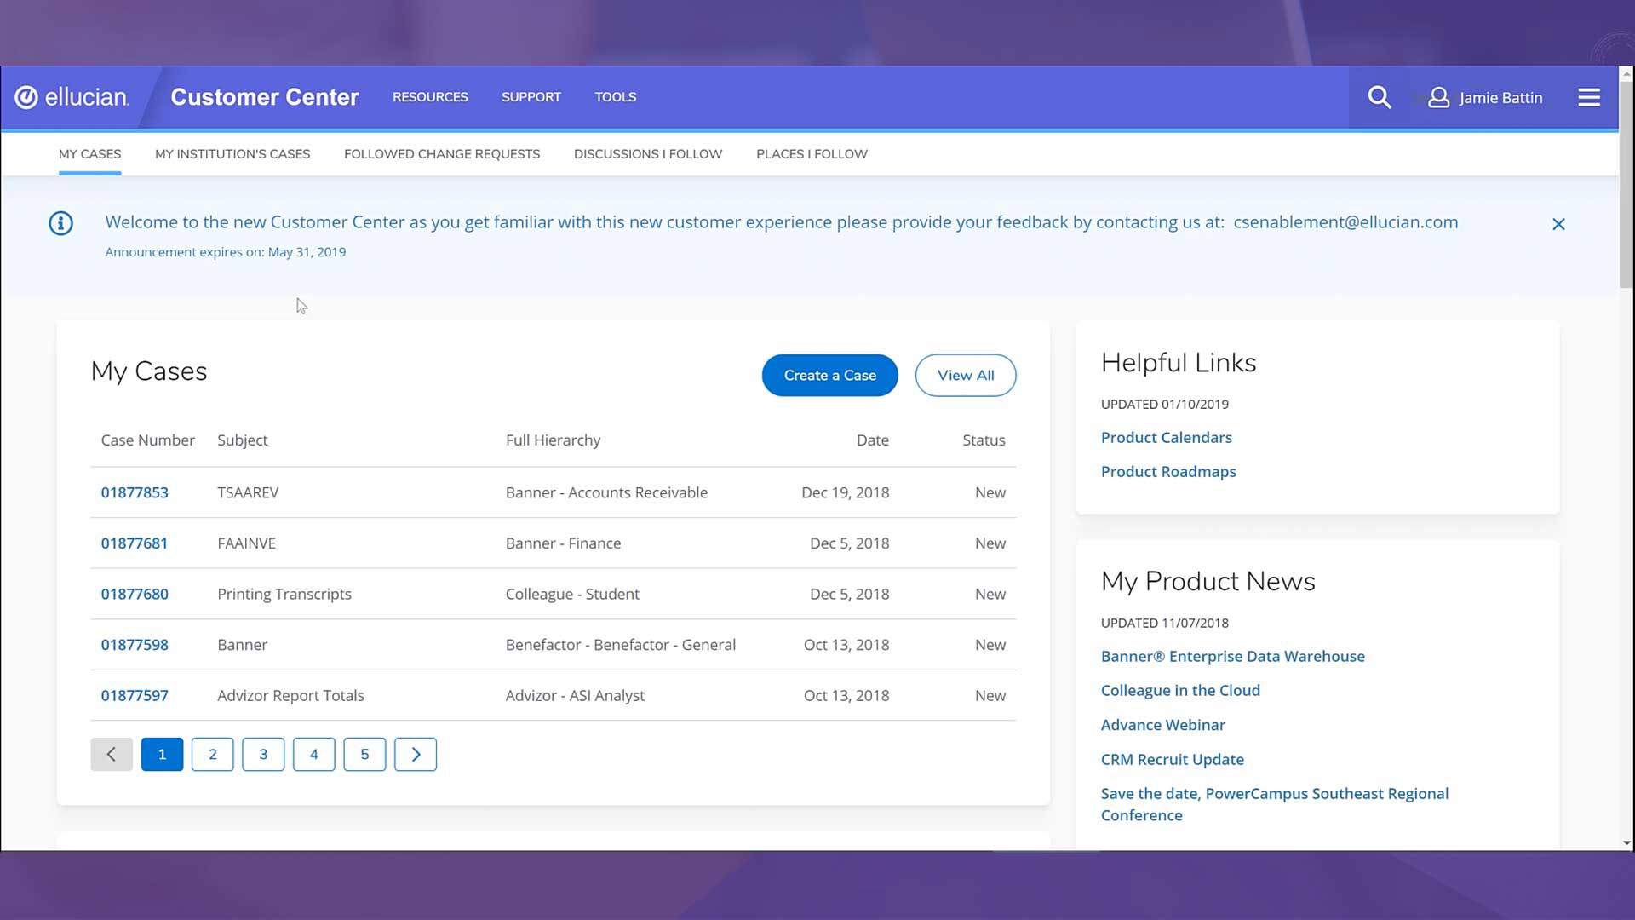Open the Product Calendars link
The width and height of the screenshot is (1635, 920).
pyautogui.click(x=1167, y=437)
